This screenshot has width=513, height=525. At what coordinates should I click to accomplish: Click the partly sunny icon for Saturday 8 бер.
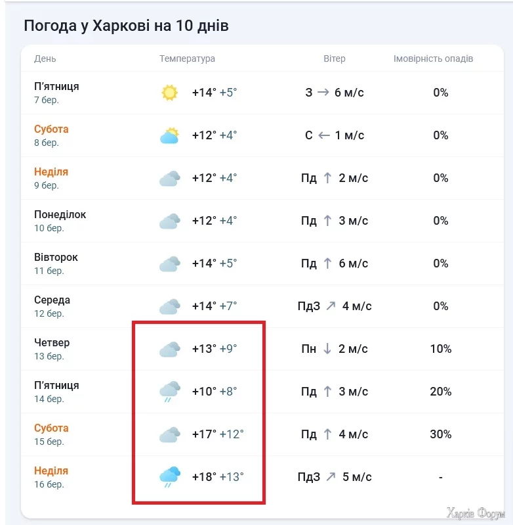coord(169,136)
